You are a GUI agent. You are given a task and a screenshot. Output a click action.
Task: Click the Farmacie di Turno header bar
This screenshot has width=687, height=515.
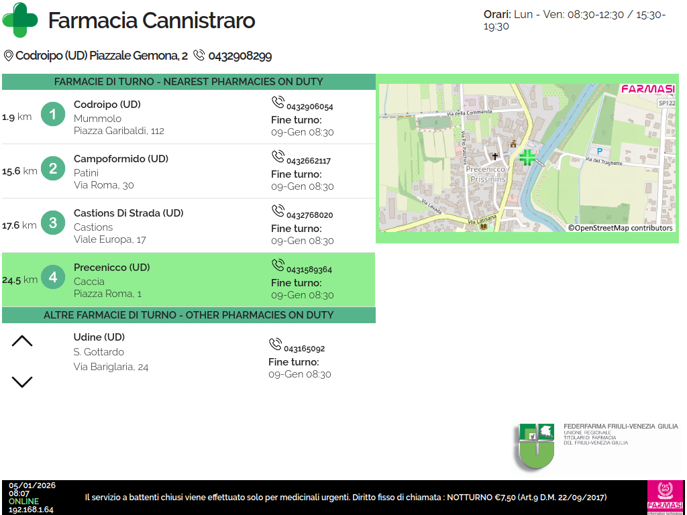pyautogui.click(x=189, y=82)
